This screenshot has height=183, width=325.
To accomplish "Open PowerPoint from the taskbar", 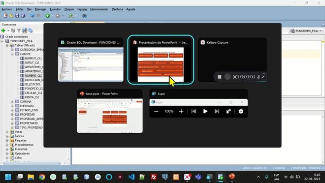I will click(232, 176).
